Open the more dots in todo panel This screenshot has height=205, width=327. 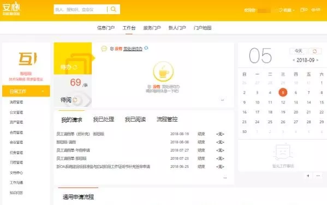click(x=222, y=100)
